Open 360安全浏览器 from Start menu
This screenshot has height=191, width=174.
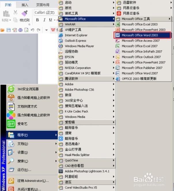point(32,89)
